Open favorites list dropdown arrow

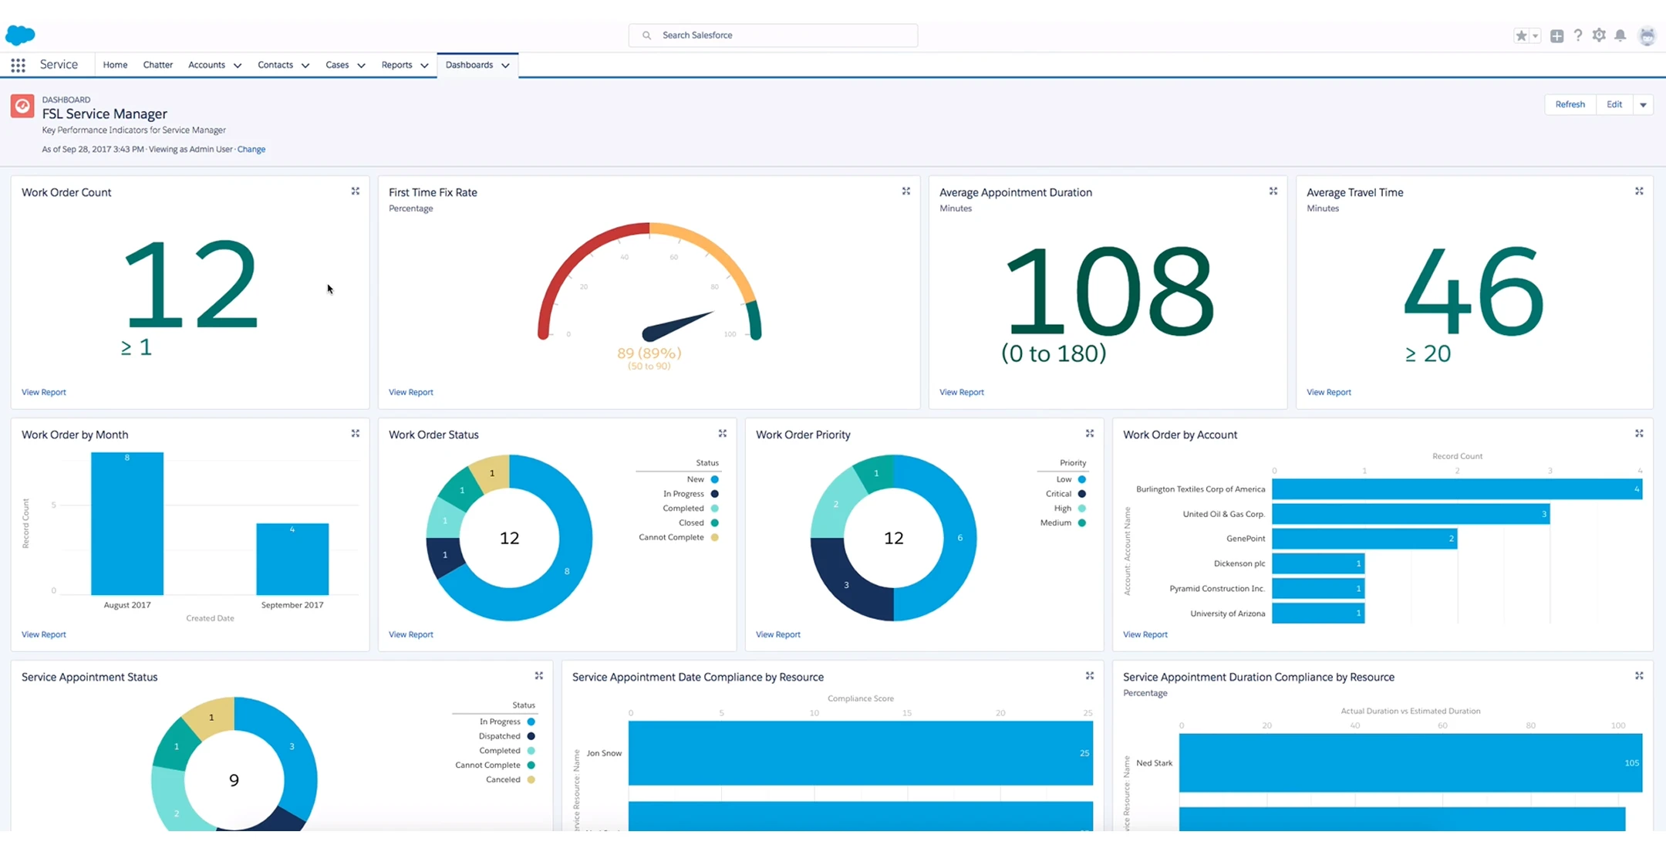(x=1535, y=35)
